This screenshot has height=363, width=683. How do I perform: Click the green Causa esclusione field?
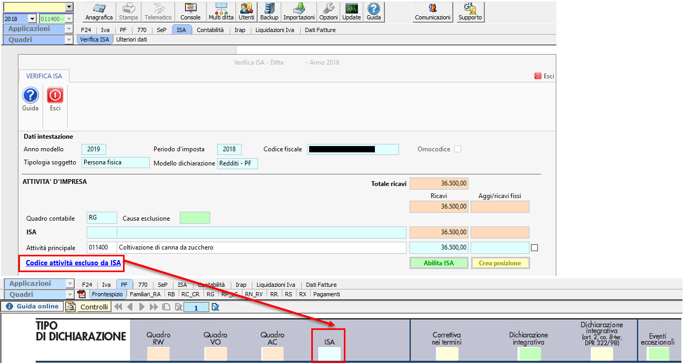coord(195,218)
